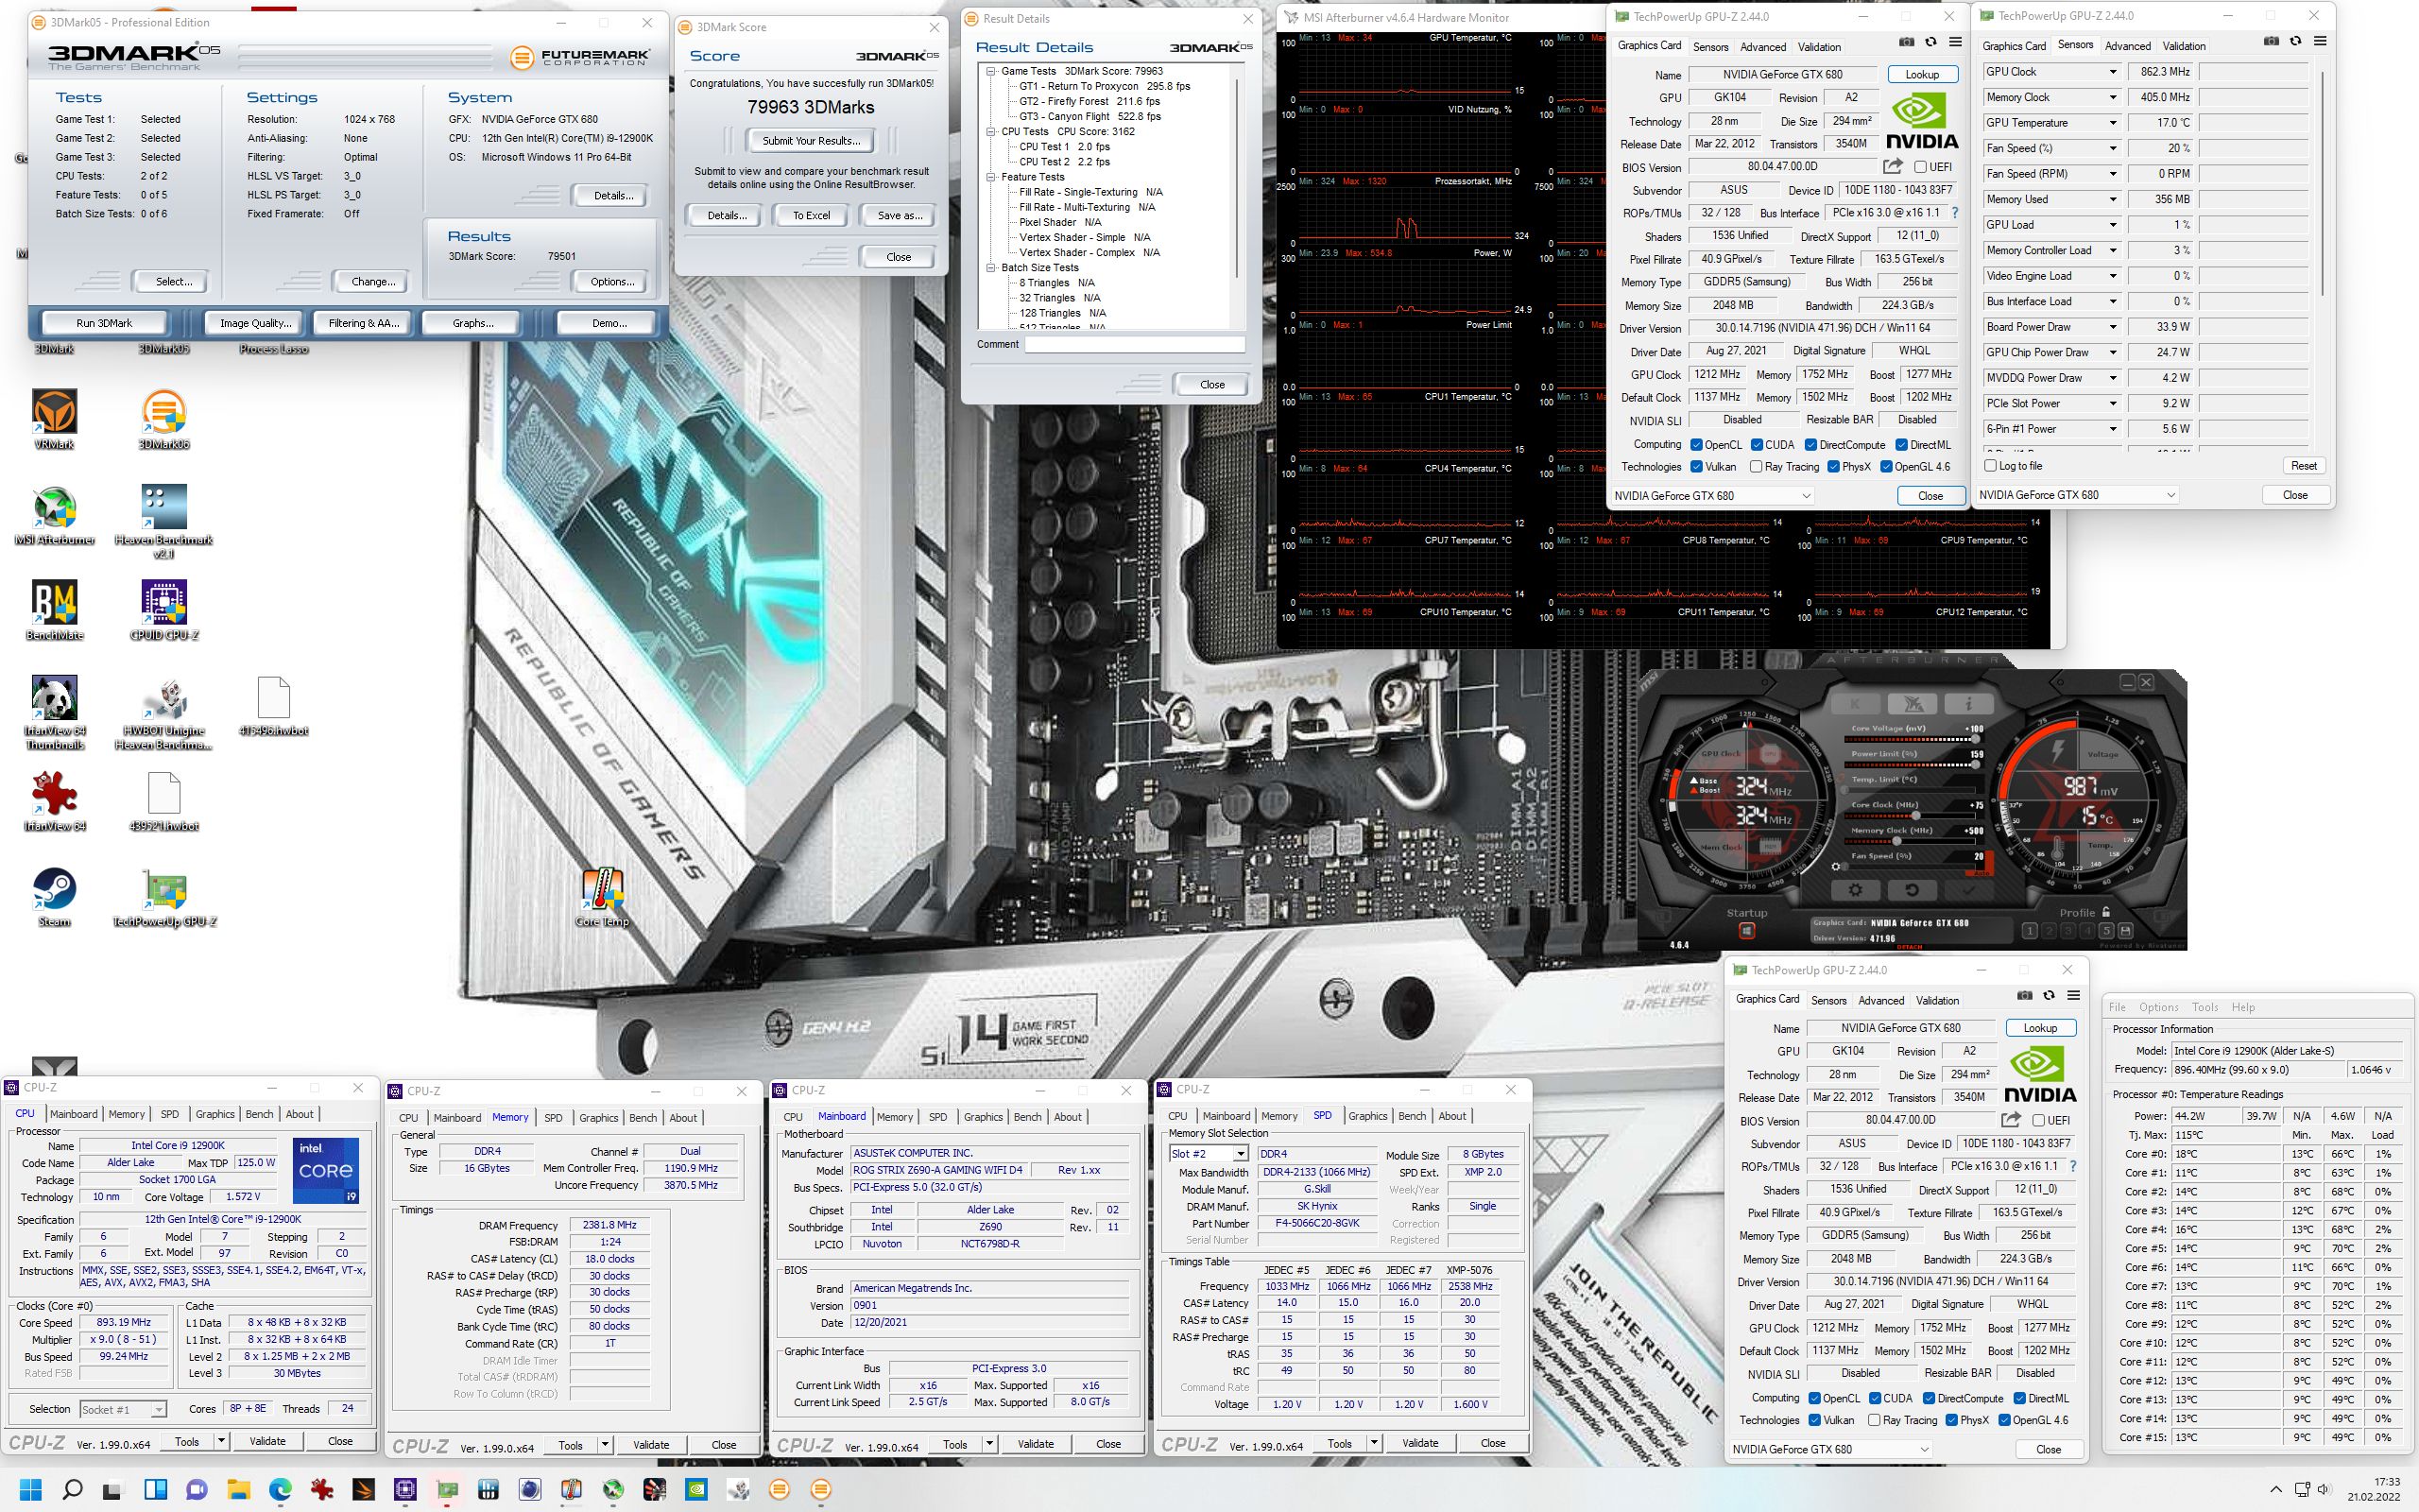Viewport: 2419px width, 1512px height.
Task: Open the Tools menu in Core Temp
Action: [x=2205, y=1007]
